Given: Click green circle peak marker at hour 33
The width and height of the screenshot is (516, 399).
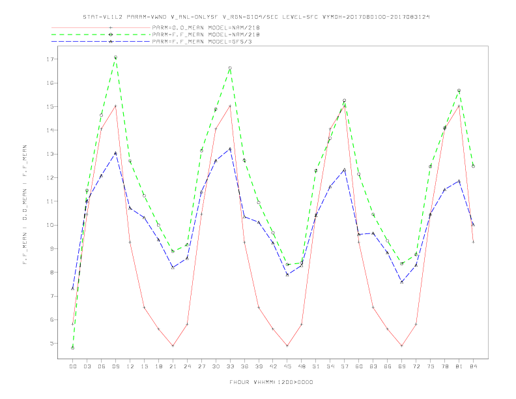Looking at the screenshot, I should click(x=230, y=68).
